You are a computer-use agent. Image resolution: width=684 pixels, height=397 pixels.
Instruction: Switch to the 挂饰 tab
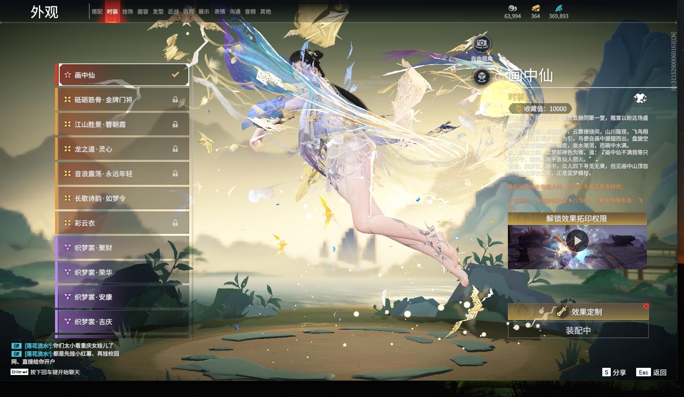(x=127, y=12)
